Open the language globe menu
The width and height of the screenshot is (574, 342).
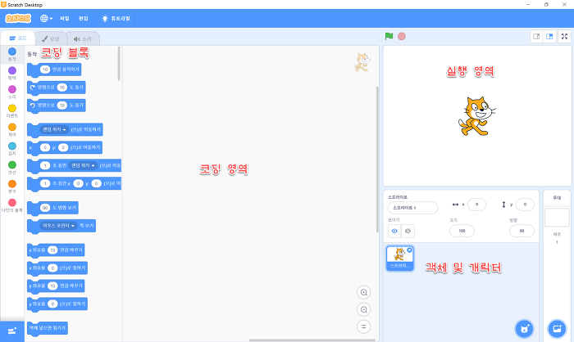point(46,18)
